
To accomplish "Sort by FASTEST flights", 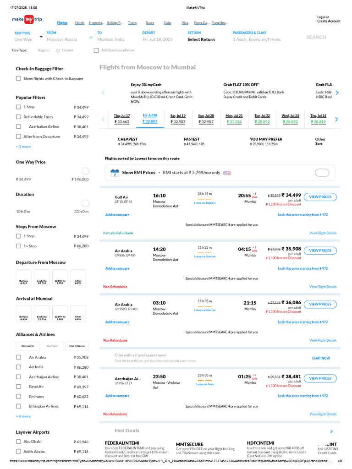I will [194, 142].
